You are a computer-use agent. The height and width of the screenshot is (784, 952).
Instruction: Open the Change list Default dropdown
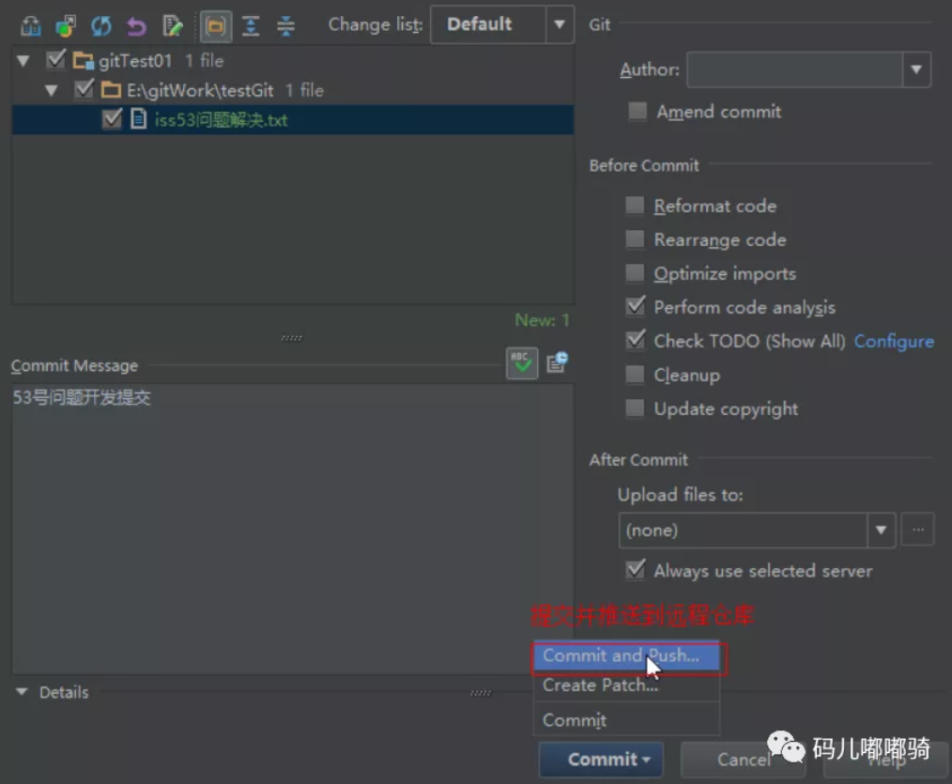pos(560,24)
